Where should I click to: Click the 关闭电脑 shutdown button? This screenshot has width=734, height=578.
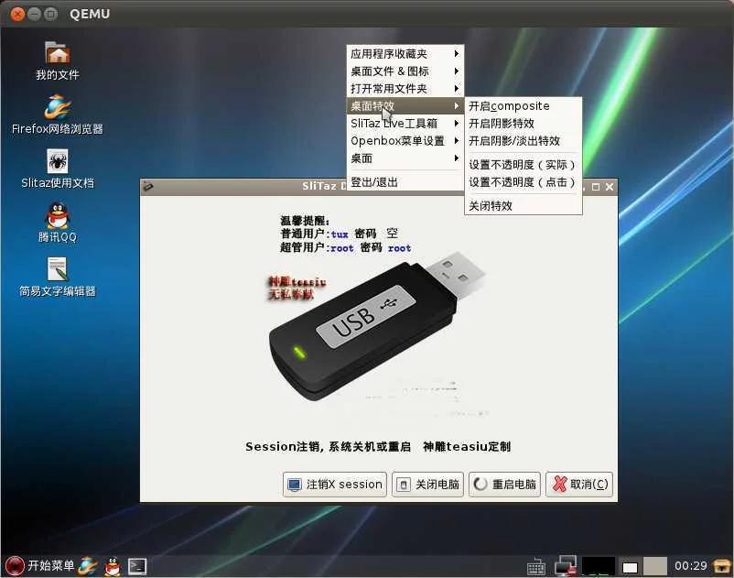[x=427, y=485]
